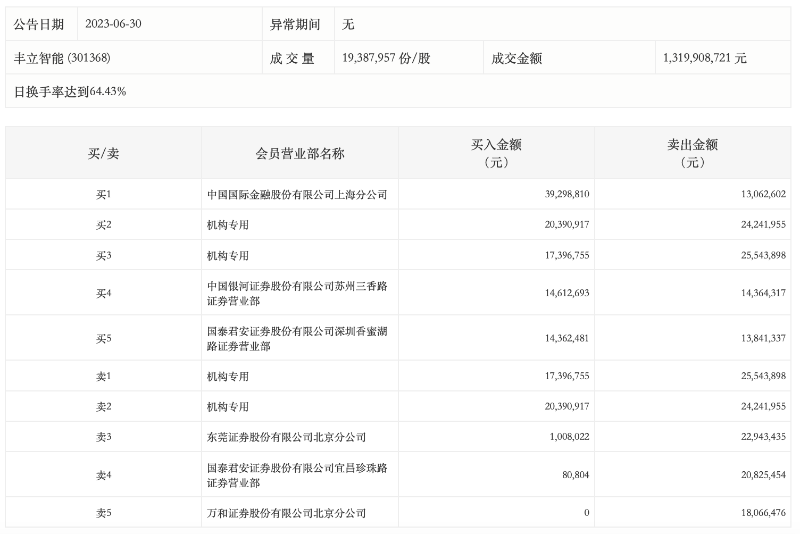The width and height of the screenshot is (800, 534).
Task: Click 机构专用 in the 买3 row
Action: [x=228, y=256]
